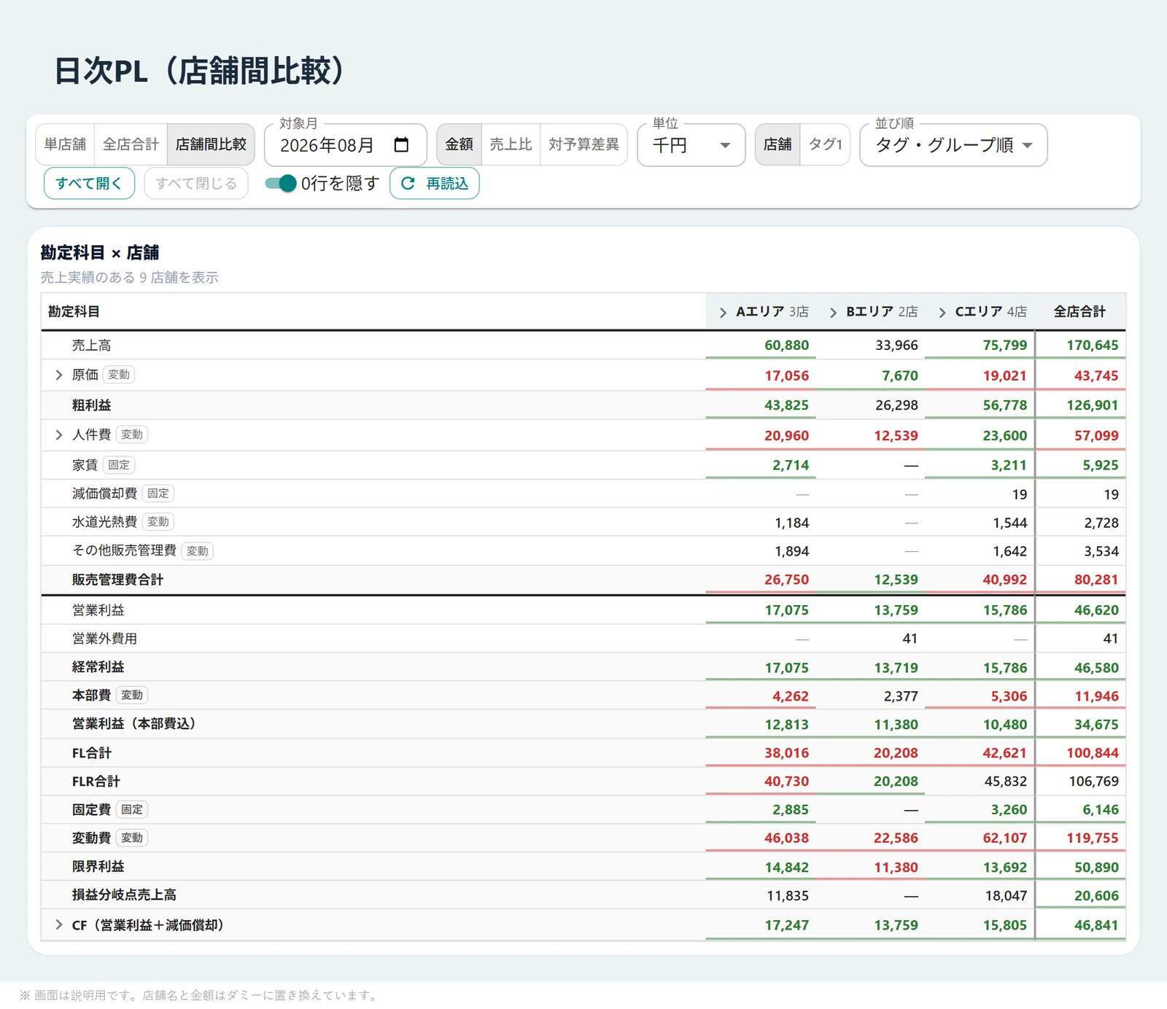Click the 対象月 2026年08月 date field
Image resolution: width=1167 pixels, height=1009 pixels.
[x=345, y=145]
